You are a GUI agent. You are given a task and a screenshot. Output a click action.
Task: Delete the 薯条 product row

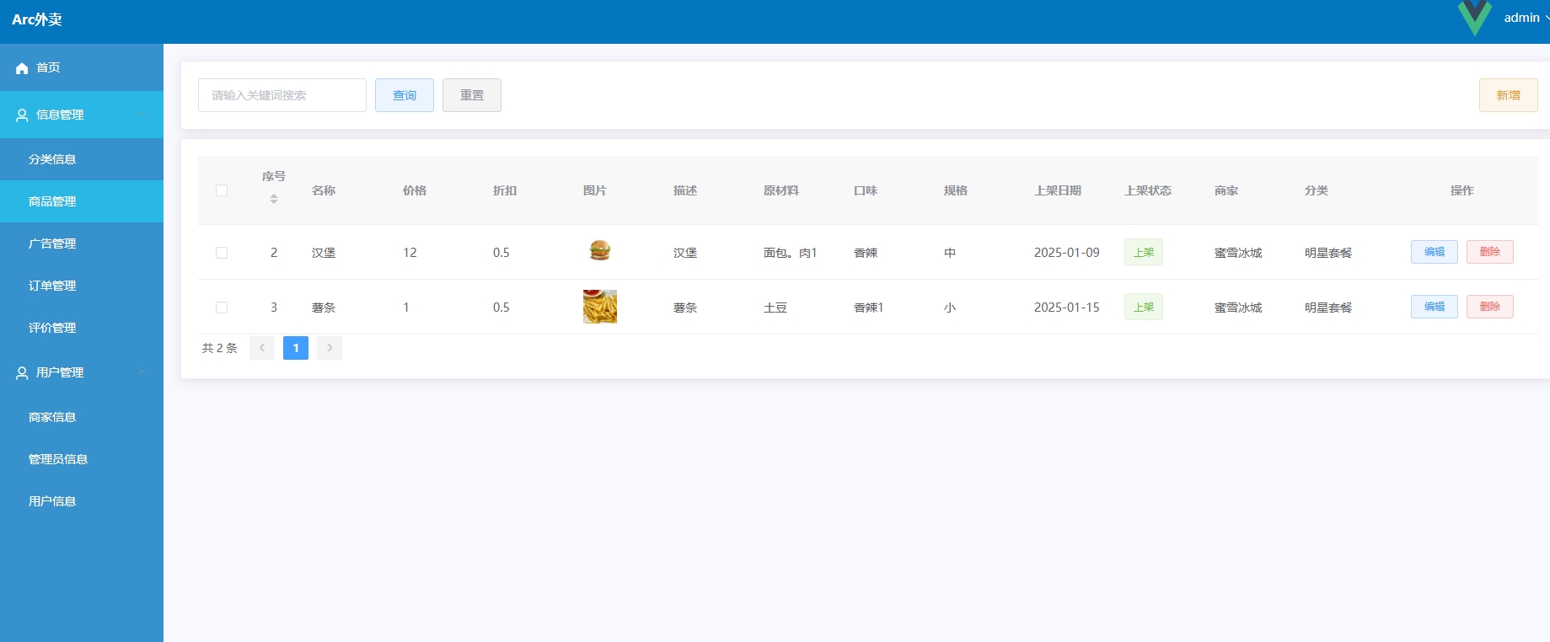coord(1490,307)
